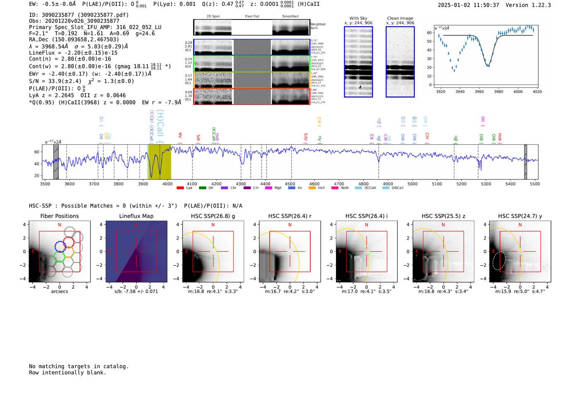Click the s/b: -7.58 +/- 0.071 caption
The image size is (580, 395).
pos(136,291)
